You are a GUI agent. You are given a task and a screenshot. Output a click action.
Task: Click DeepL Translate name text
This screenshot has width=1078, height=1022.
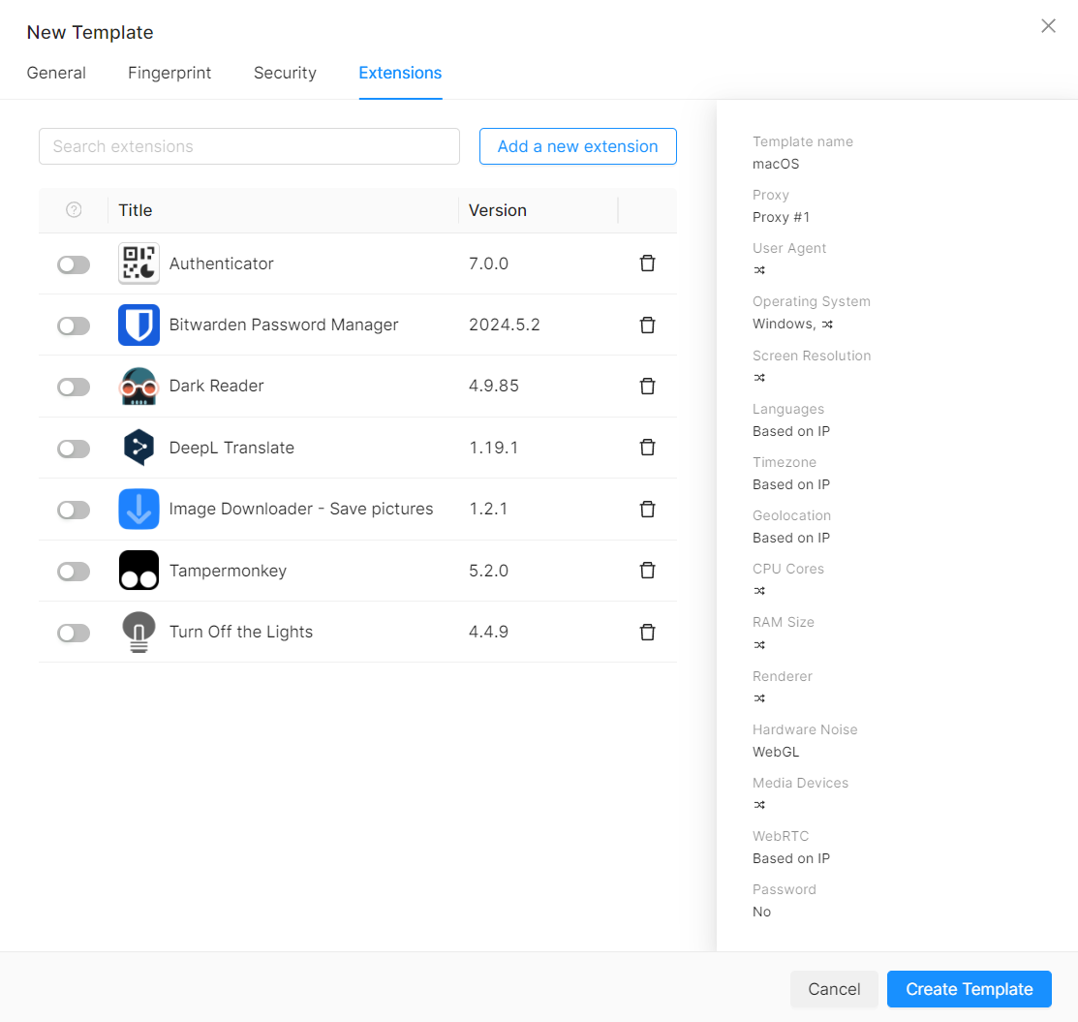pyautogui.click(x=231, y=448)
